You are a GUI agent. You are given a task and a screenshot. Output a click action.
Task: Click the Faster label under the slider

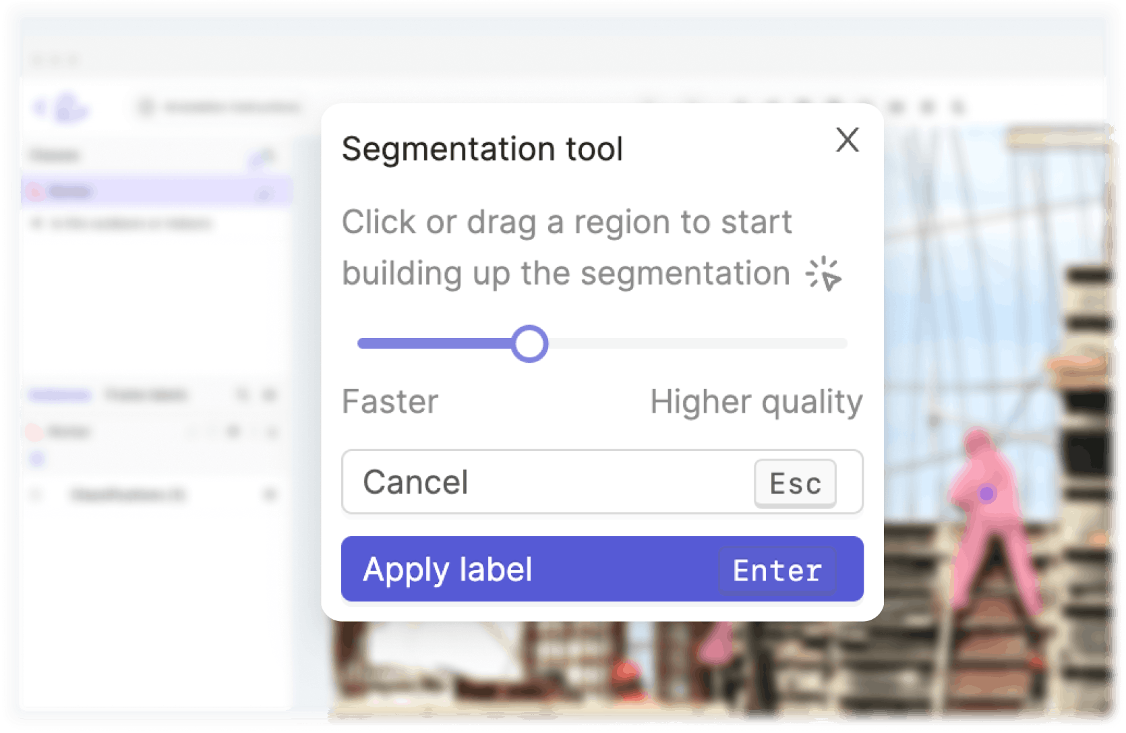pos(390,402)
